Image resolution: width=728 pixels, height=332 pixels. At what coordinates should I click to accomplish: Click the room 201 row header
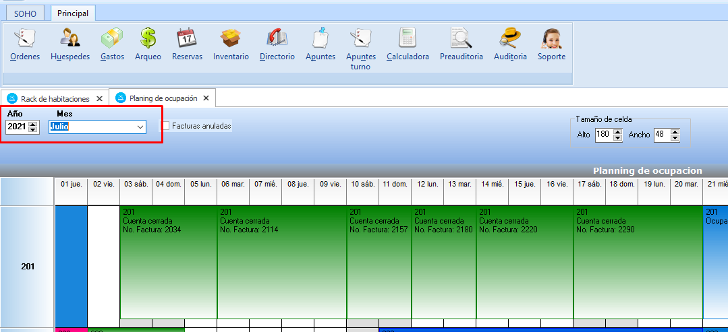tap(27, 267)
